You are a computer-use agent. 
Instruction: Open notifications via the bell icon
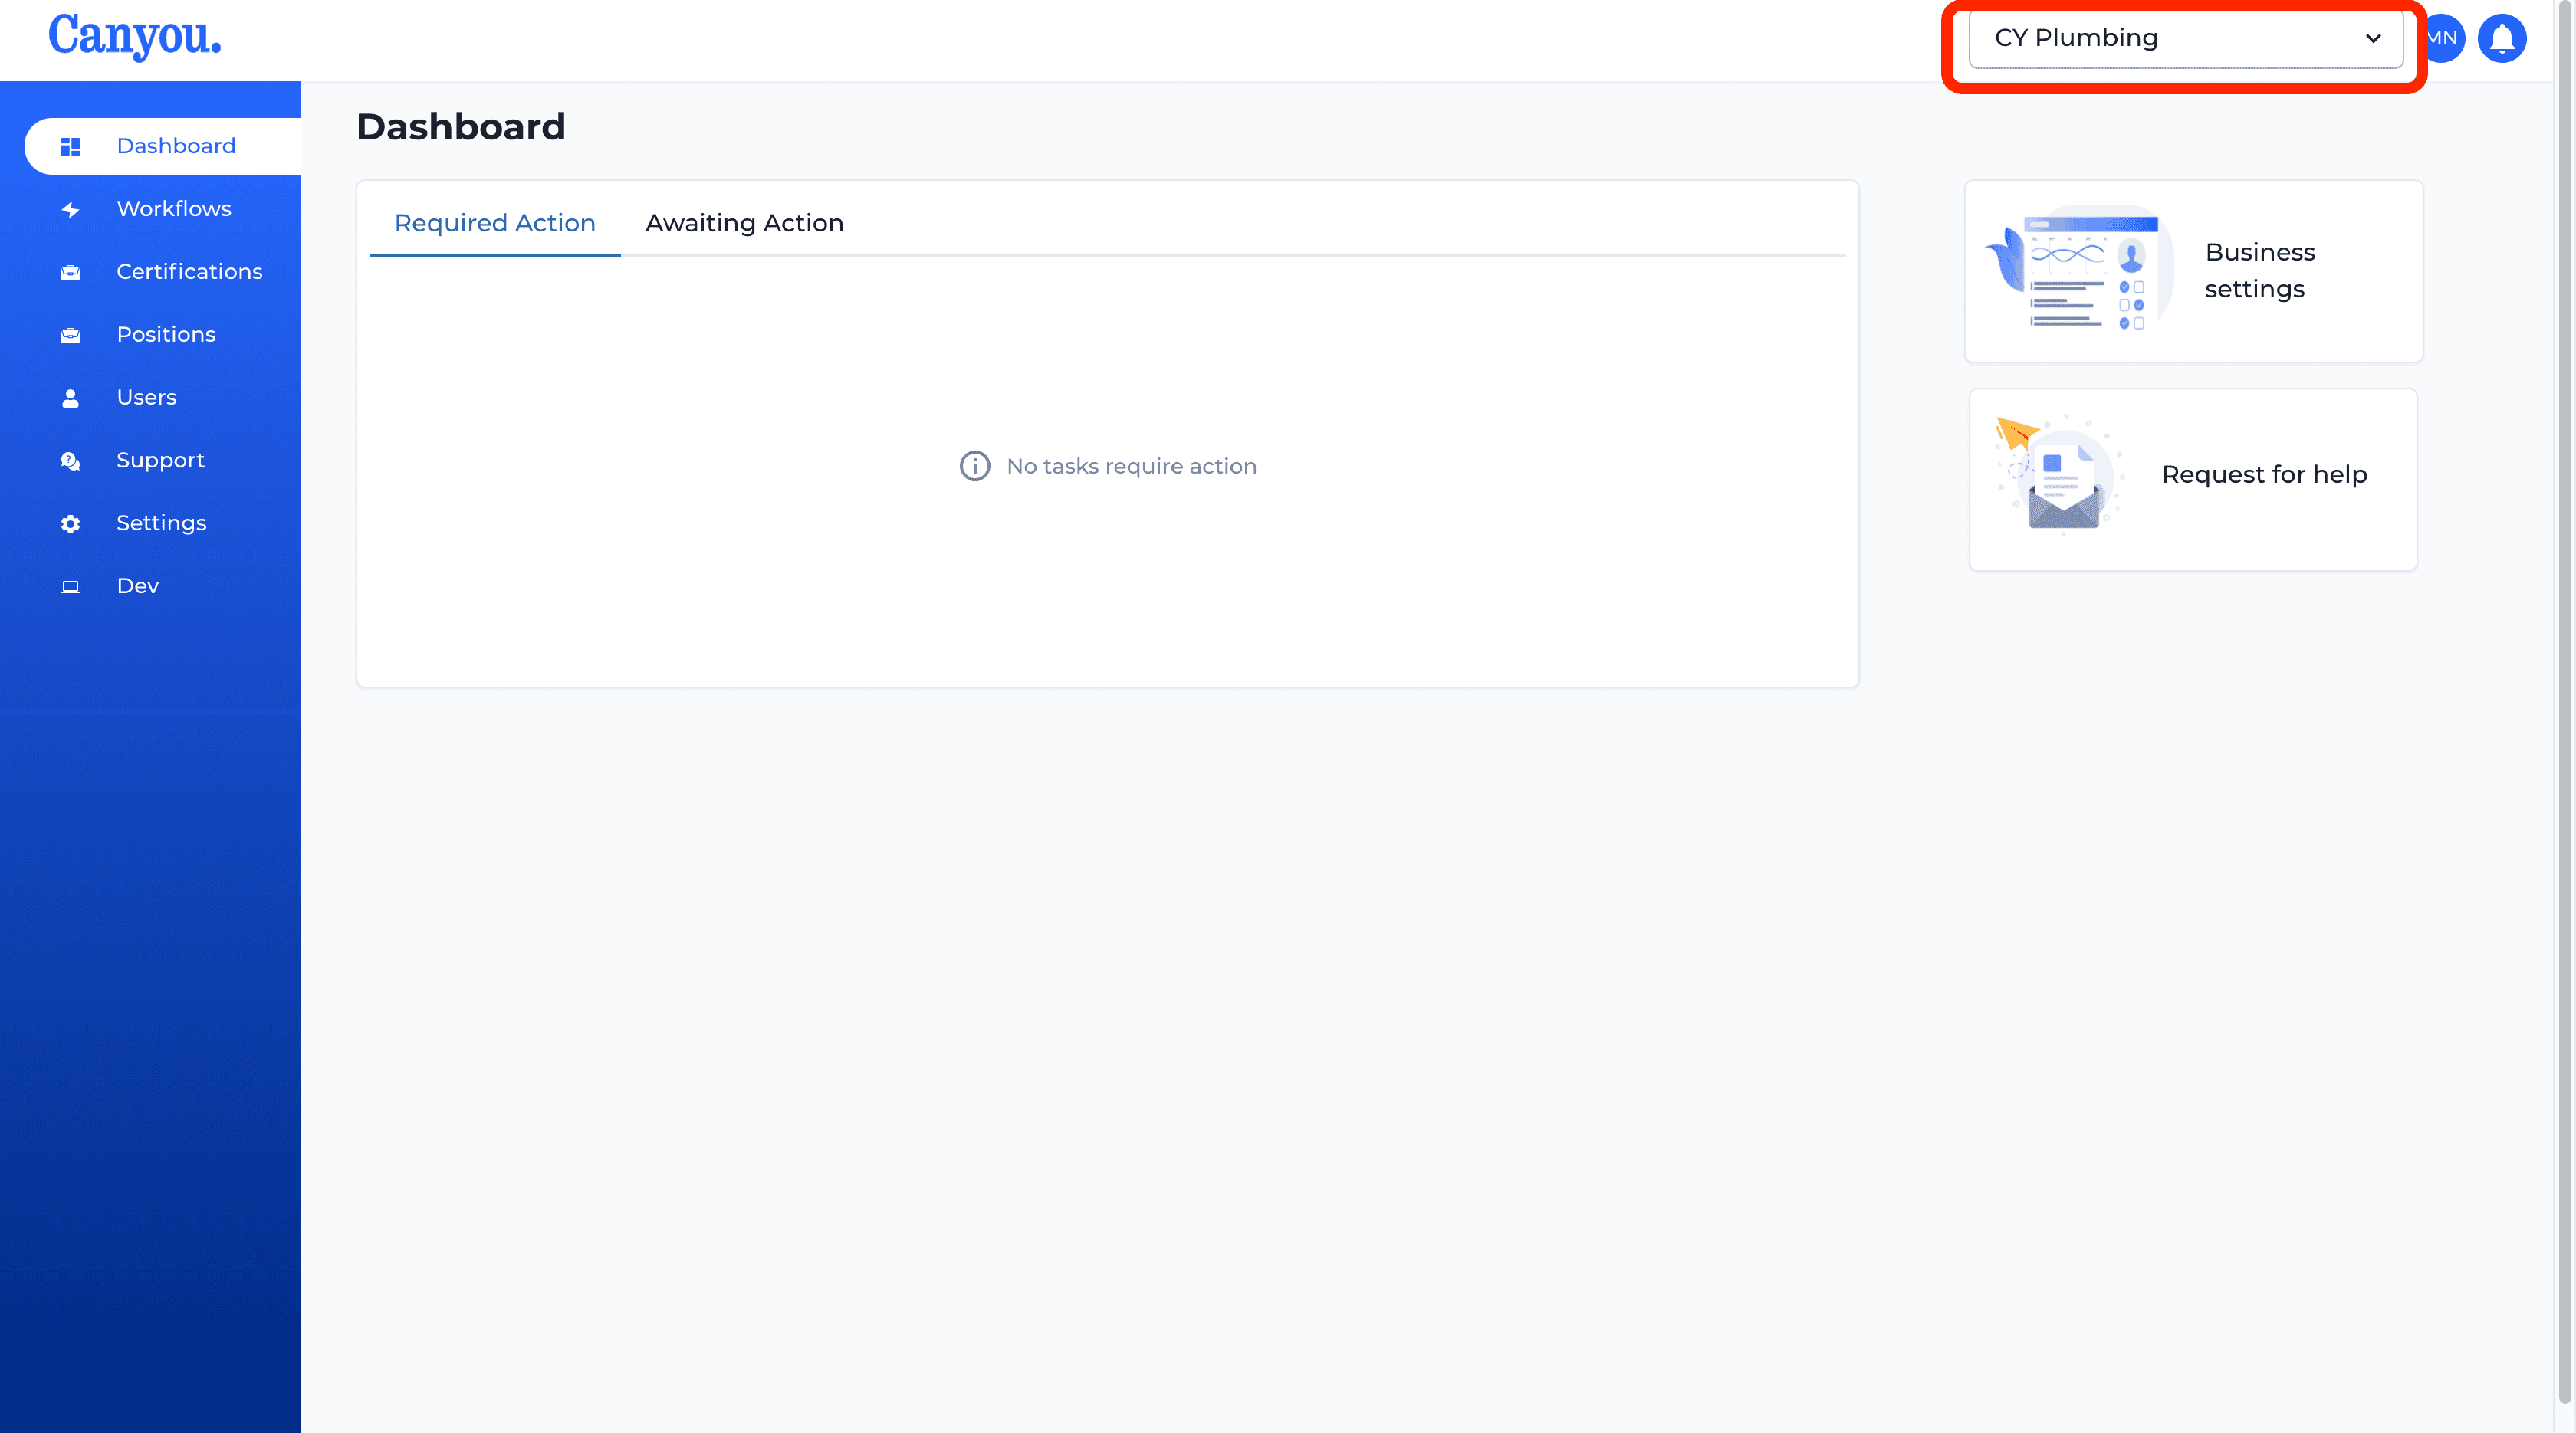[x=2502, y=38]
